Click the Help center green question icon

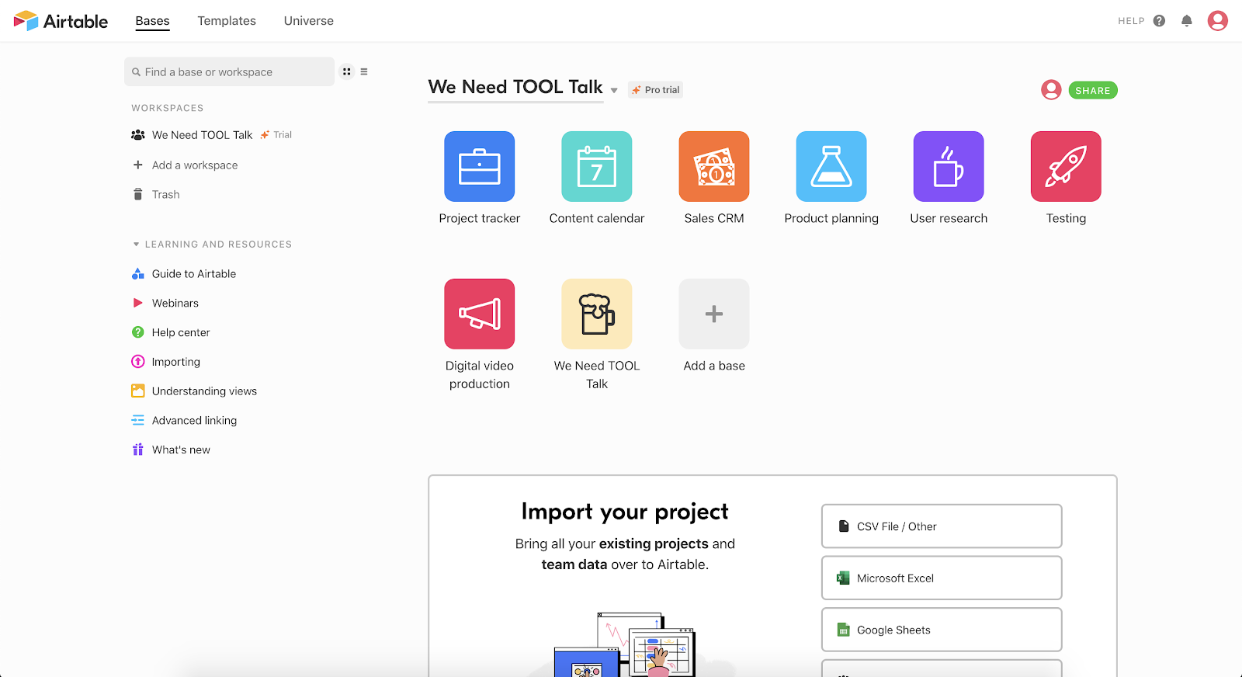pyautogui.click(x=137, y=332)
